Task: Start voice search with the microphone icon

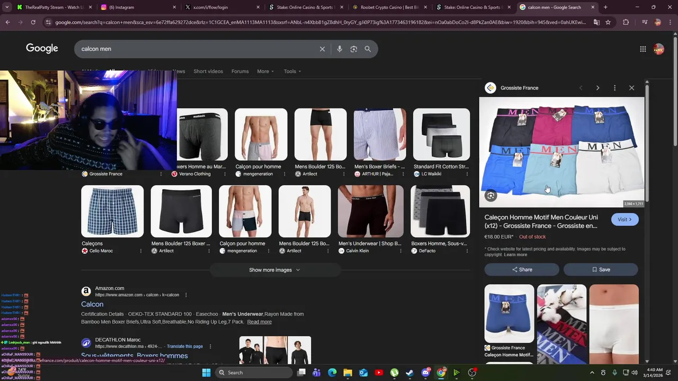Action: [x=340, y=49]
